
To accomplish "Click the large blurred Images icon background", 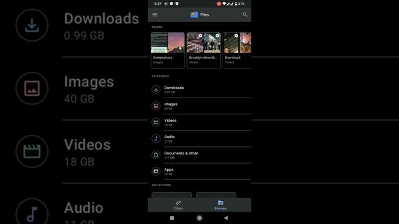I will point(32,88).
